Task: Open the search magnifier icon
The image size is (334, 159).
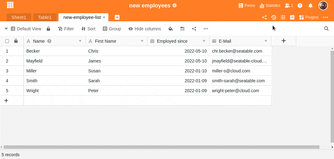Action: point(326,28)
